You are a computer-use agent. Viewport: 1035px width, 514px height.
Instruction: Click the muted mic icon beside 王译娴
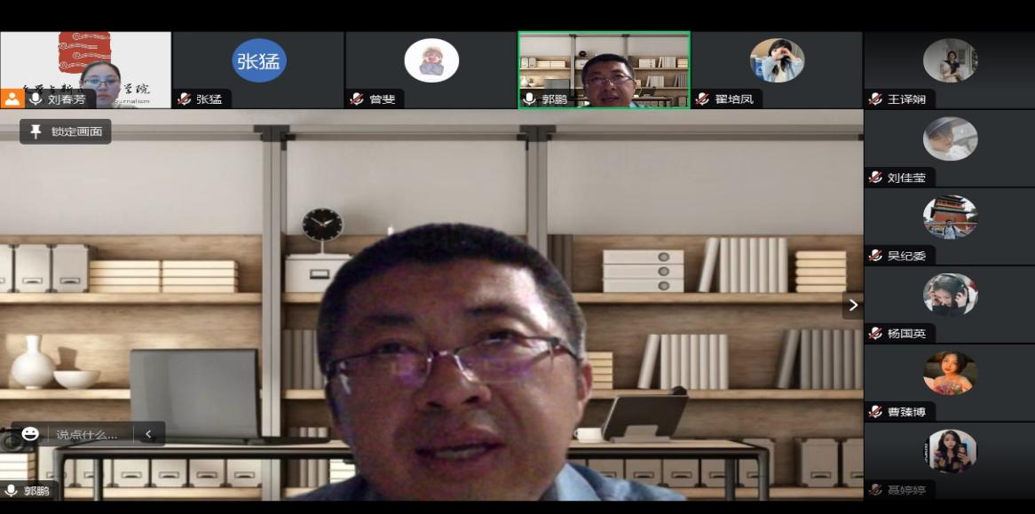[x=876, y=99]
